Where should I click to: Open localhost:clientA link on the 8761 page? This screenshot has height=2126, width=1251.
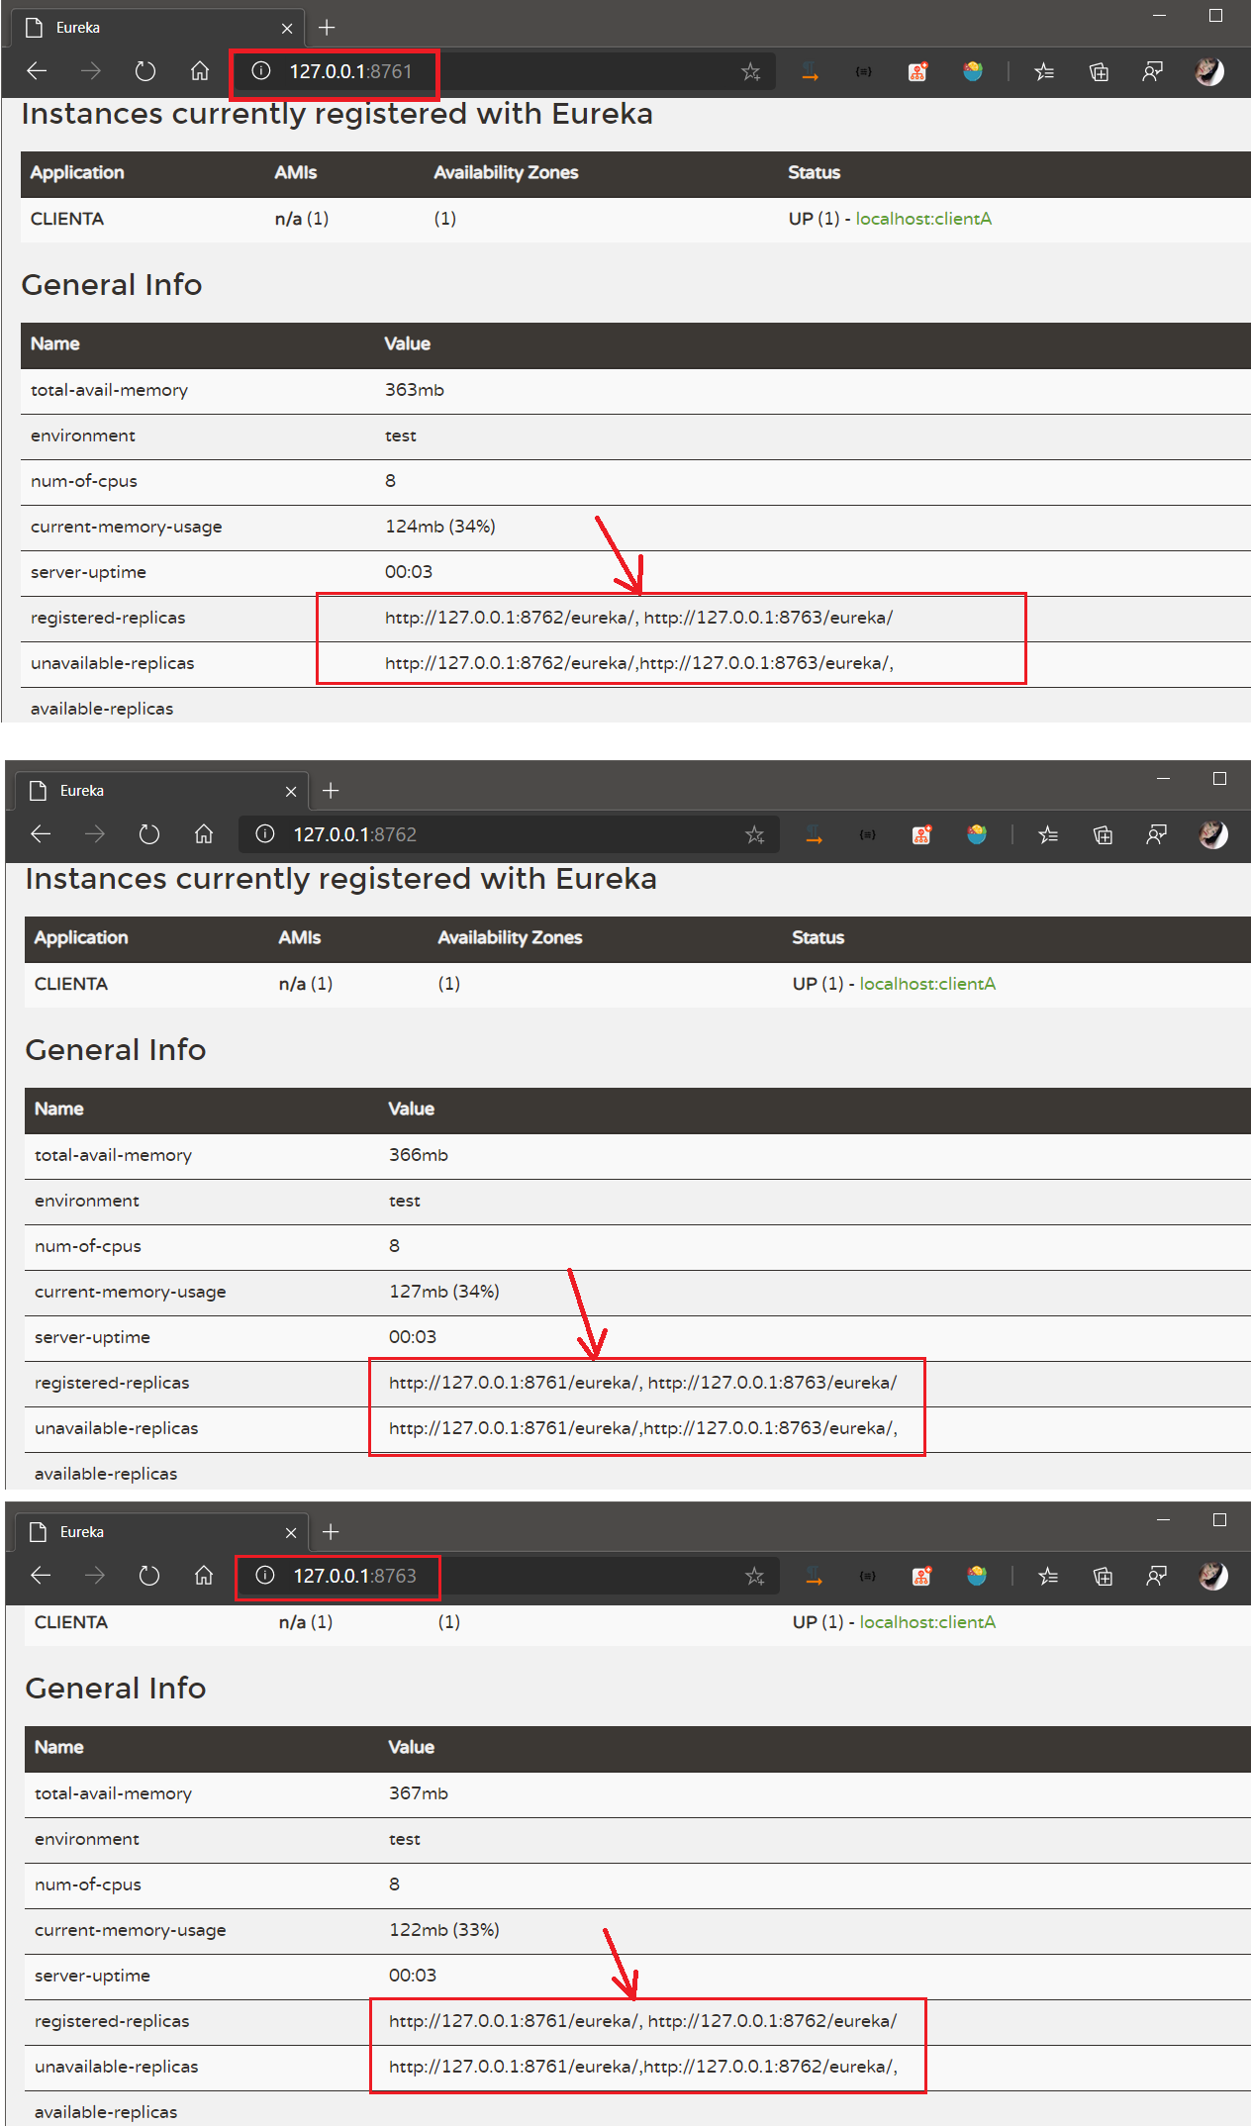[923, 219]
